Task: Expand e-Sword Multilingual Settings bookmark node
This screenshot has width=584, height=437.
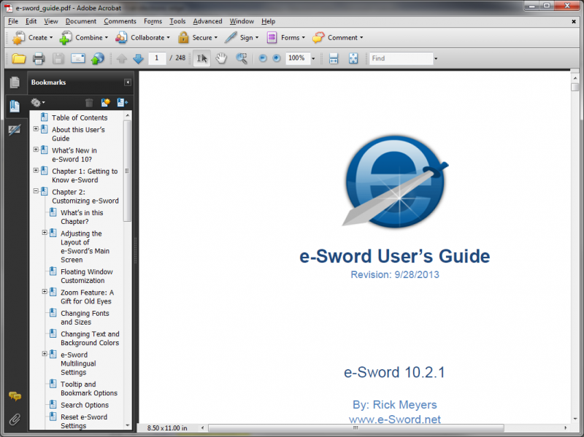Action: point(45,354)
